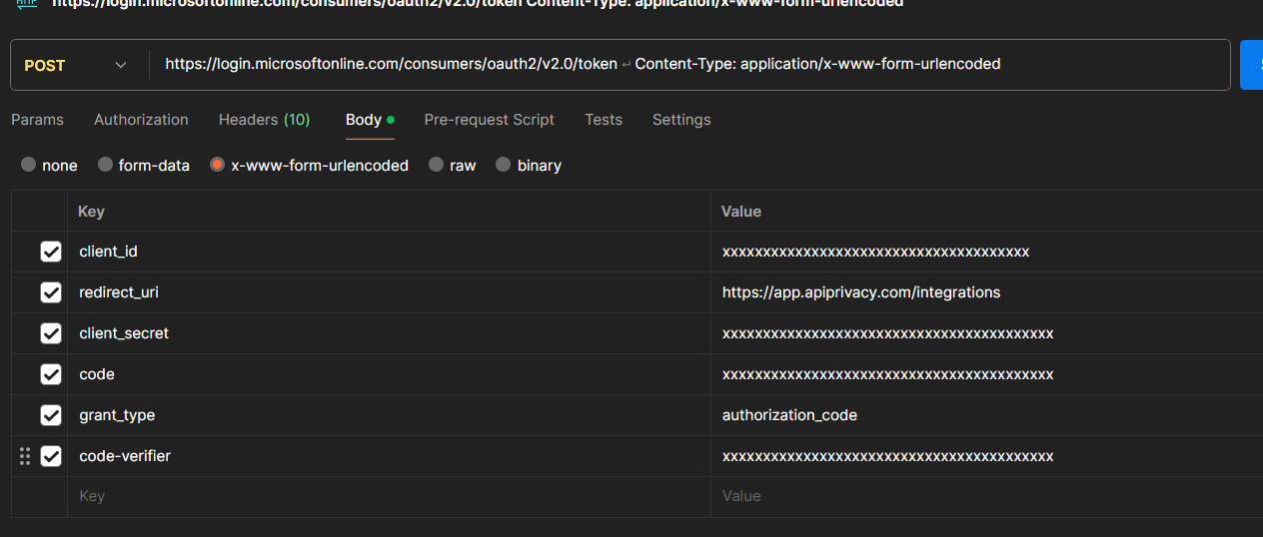
Task: Click the HTTP icon beside the request title
Action: (26, 3)
